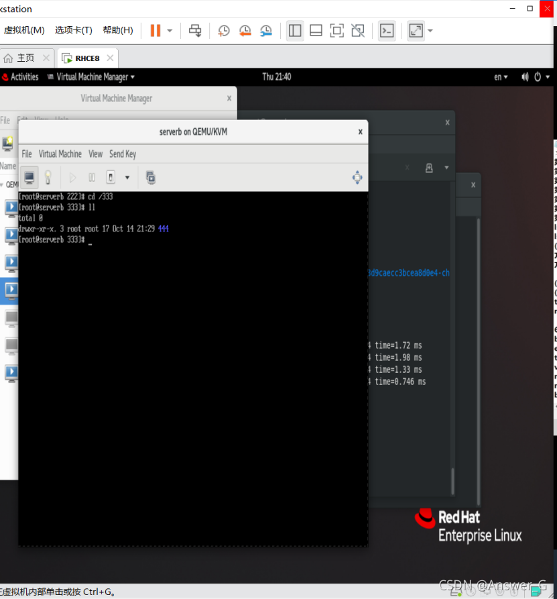The image size is (557, 599).
Task: Close the Virtual Machine Manager window
Action: (x=229, y=98)
